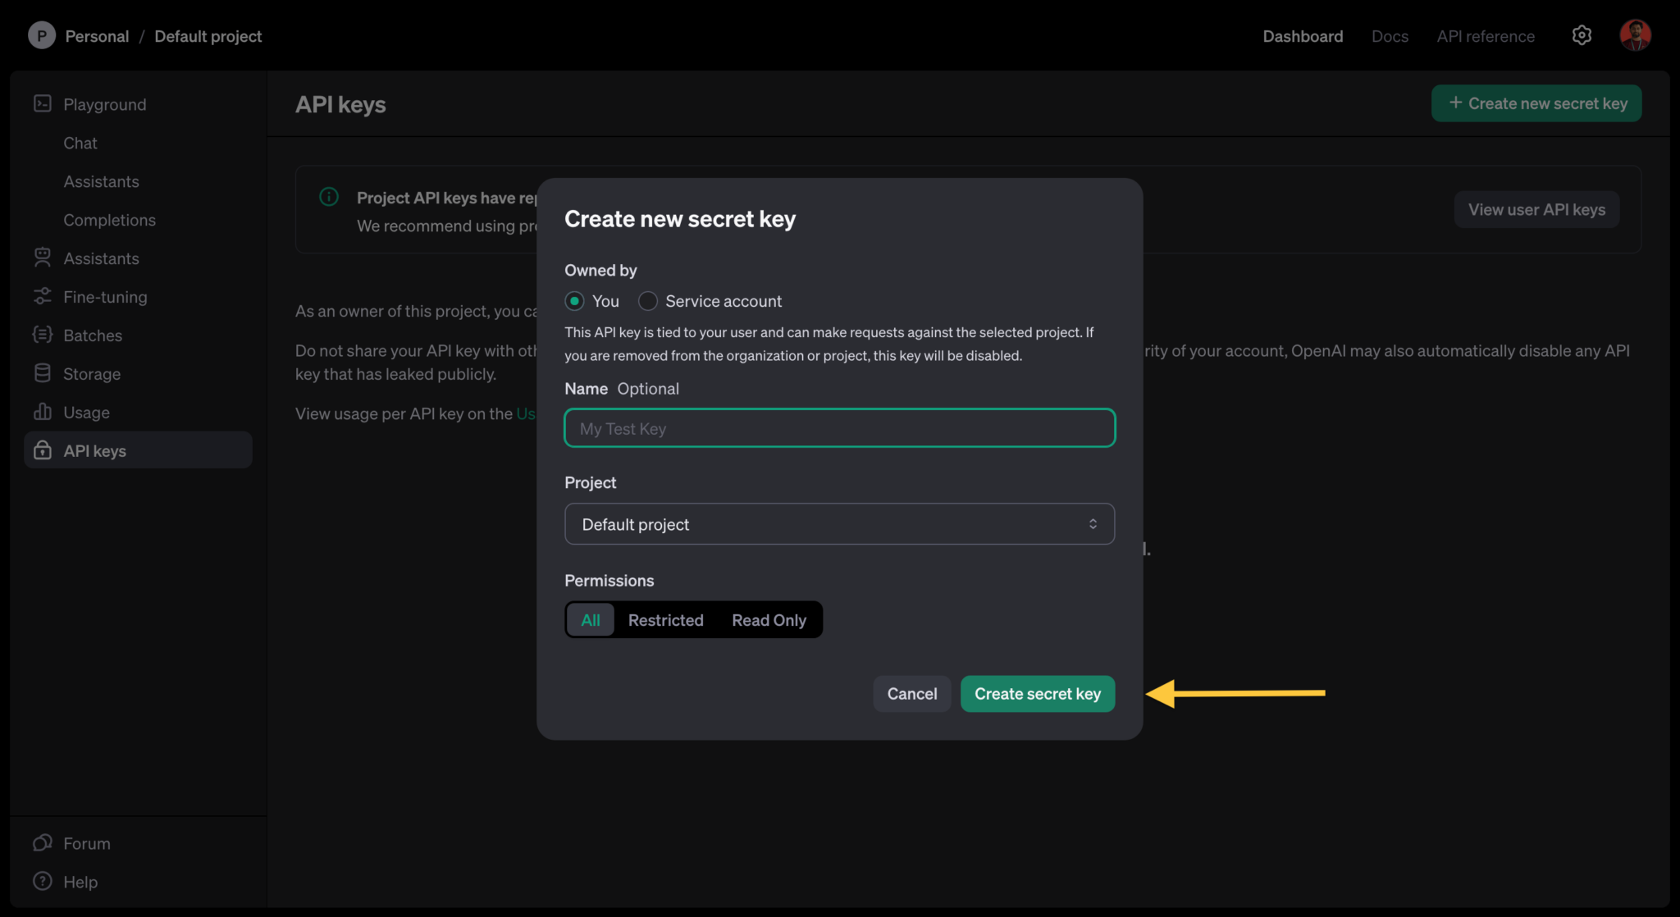Select the "You" owner radio button
1680x917 pixels.
click(x=574, y=301)
